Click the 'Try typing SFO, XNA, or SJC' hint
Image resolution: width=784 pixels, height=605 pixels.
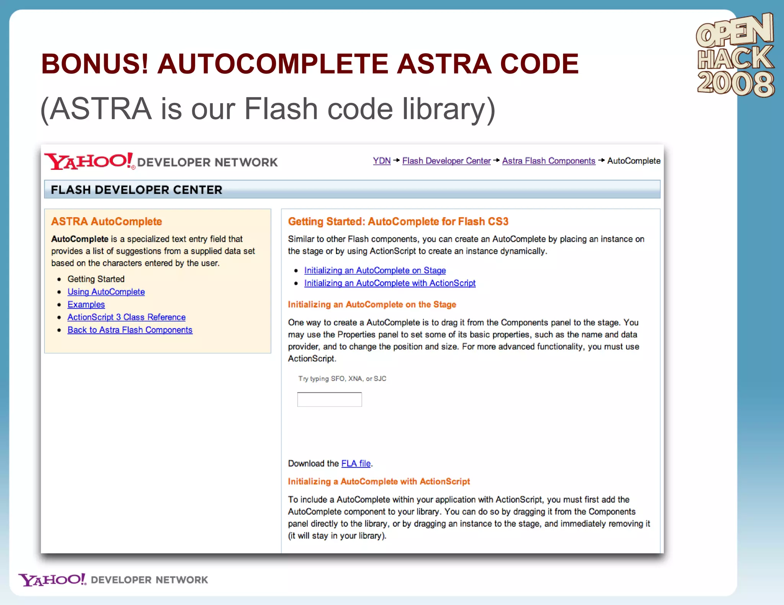pyautogui.click(x=342, y=379)
